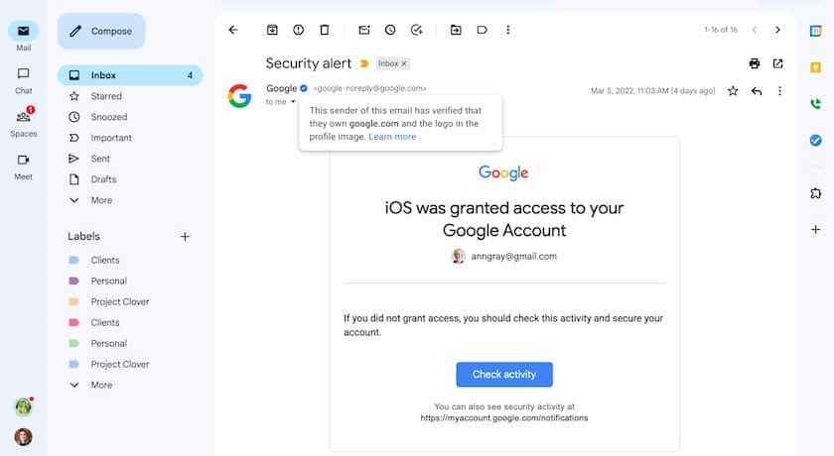Add this email to Tasks
This screenshot has width=834, height=456.
pos(416,30)
